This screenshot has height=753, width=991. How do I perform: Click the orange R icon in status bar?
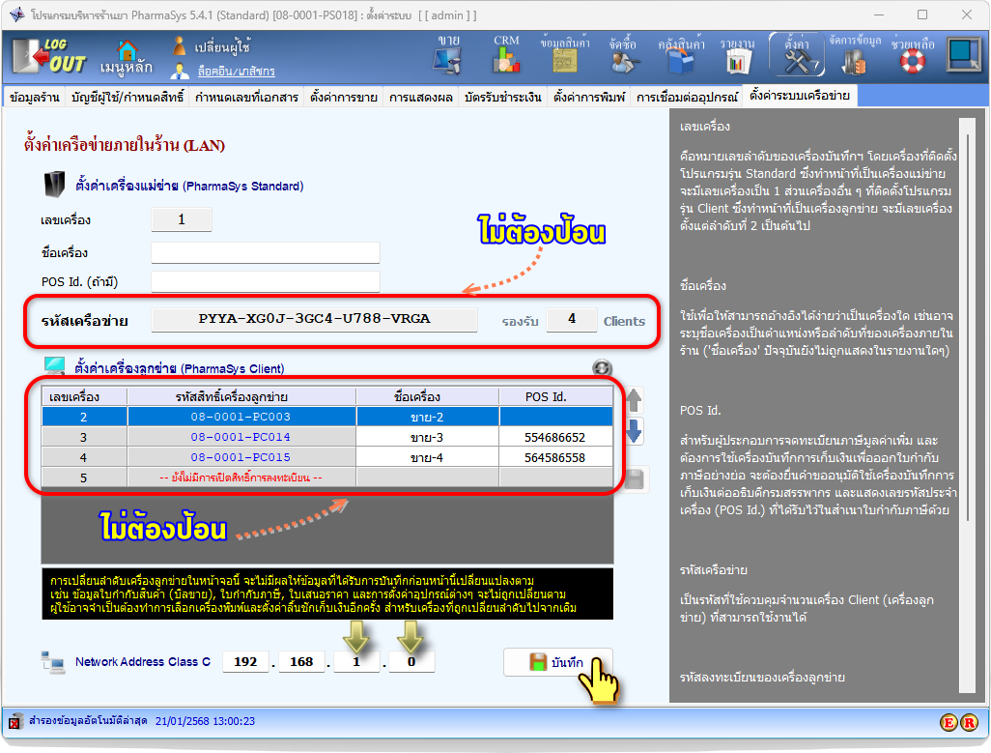[x=969, y=721]
